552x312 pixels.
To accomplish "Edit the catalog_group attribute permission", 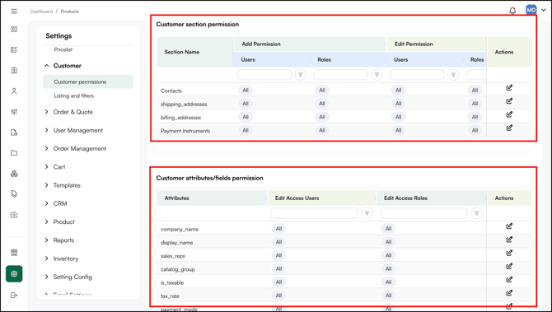I will 509,266.
